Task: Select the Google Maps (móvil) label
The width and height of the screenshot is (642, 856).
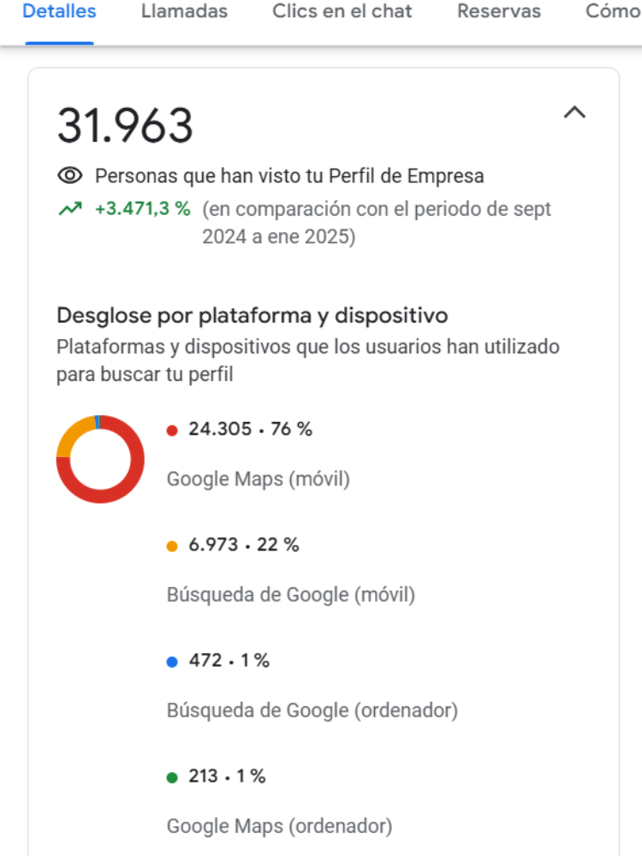Action: coord(258,479)
